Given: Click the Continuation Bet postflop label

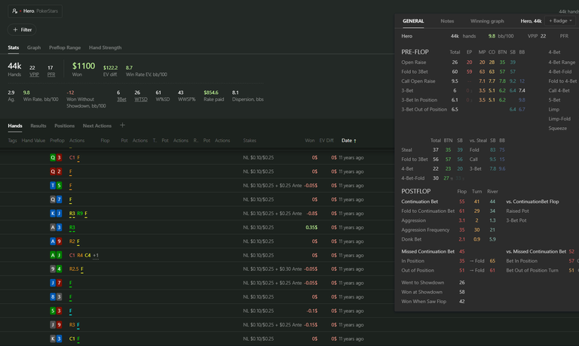Looking at the screenshot, I should tap(419, 202).
